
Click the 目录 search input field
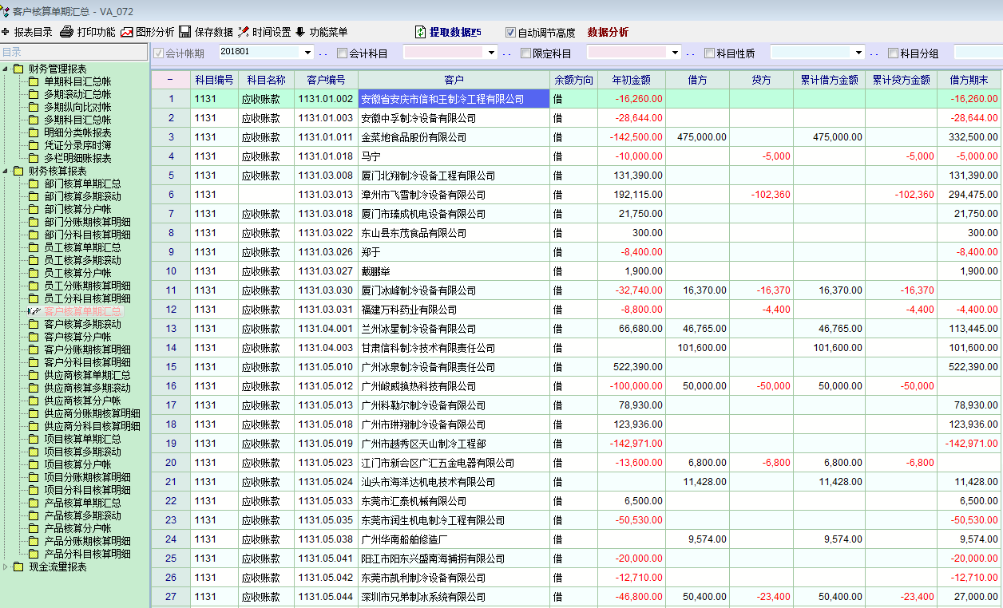pos(74,52)
